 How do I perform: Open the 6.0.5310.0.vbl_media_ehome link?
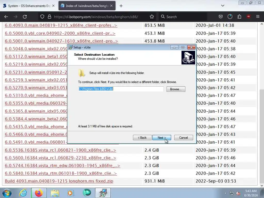pos(36,95)
